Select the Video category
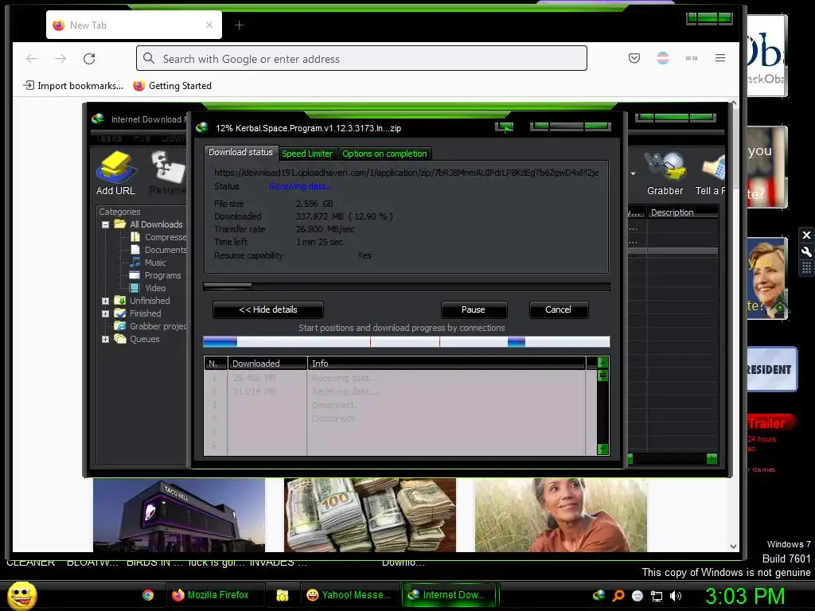 [x=148, y=288]
